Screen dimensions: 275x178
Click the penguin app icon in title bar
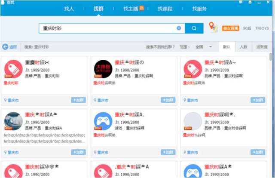(3, 2)
